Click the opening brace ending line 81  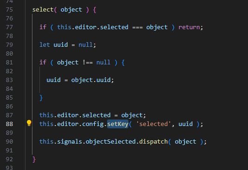point(123,63)
